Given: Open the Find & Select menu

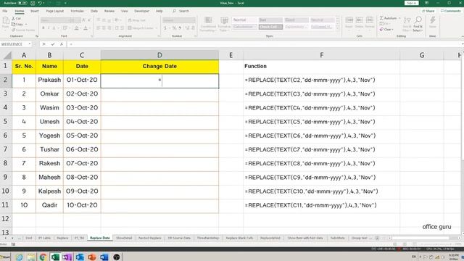Looking at the screenshot, I should coord(418,24).
